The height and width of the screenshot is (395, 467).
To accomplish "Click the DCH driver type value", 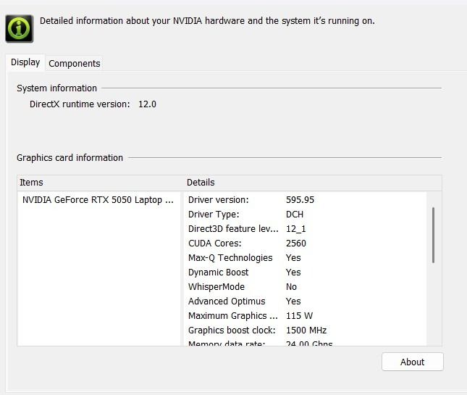I will pos(295,215).
